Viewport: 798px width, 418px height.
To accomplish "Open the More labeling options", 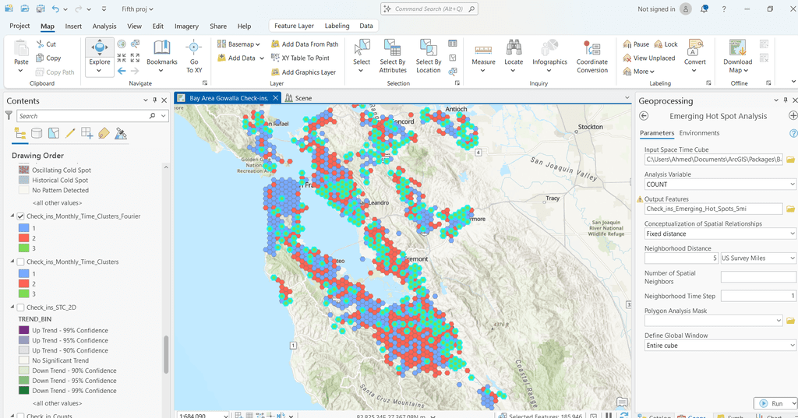I will [639, 72].
